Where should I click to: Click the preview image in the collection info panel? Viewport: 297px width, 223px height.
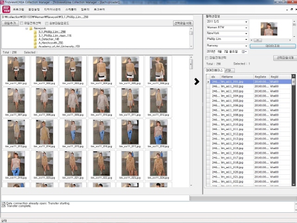269,29
